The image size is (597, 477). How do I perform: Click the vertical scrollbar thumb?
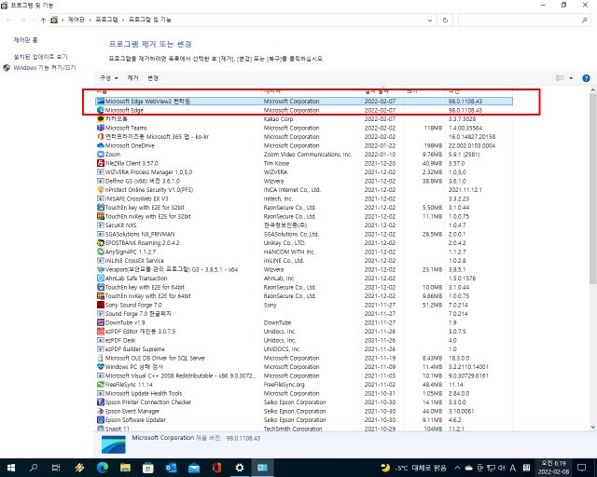593,189
